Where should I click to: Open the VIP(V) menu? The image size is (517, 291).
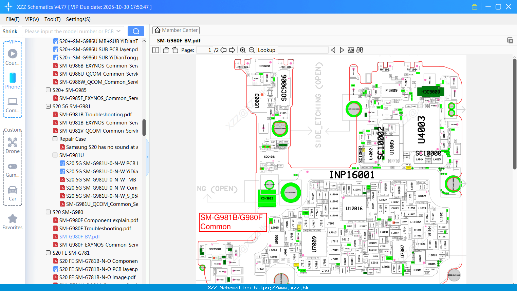(32, 19)
